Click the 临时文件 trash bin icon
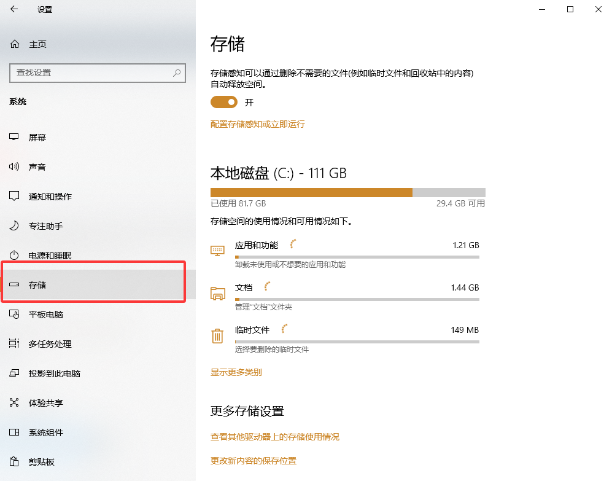This screenshot has height=481, width=612. pos(217,335)
